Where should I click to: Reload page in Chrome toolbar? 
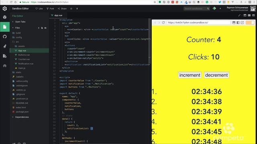pos(11,2)
